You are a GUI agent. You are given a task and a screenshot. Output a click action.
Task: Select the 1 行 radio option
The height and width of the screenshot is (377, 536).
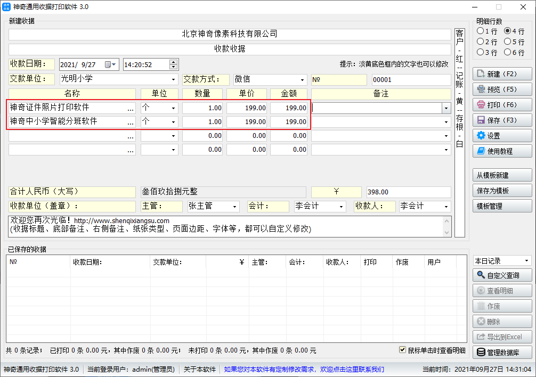(x=480, y=31)
